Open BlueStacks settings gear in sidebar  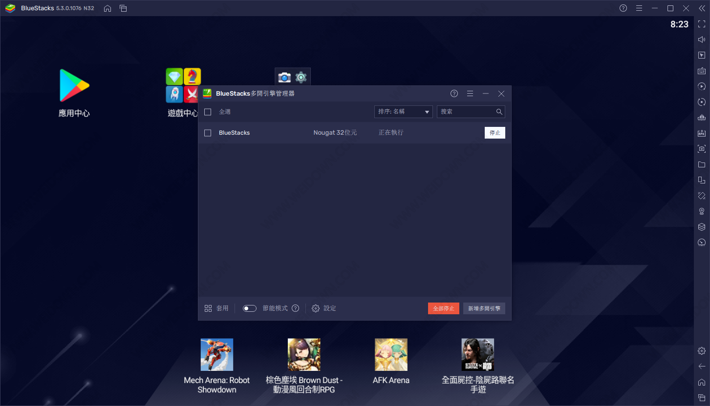point(702,351)
